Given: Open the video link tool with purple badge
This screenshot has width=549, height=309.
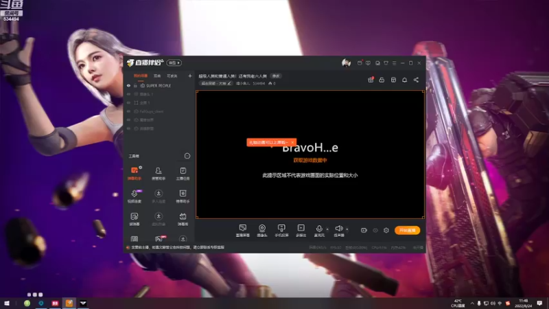Looking at the screenshot, I should (135, 196).
